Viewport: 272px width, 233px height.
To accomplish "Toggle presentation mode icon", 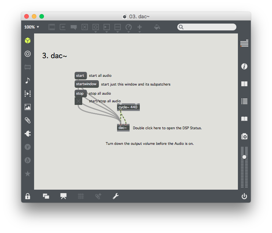I will pyautogui.click(x=64, y=196).
